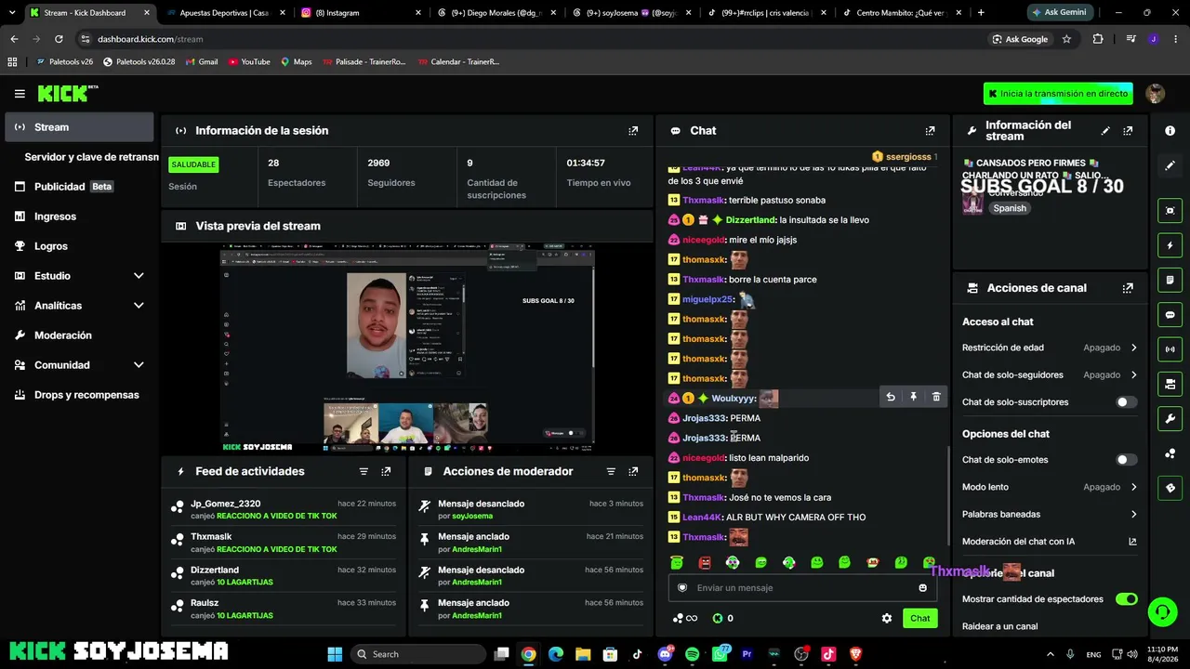Open the broadcast signal widget in right sidebar
Screen dimensions: 1190x669
pos(1170,349)
